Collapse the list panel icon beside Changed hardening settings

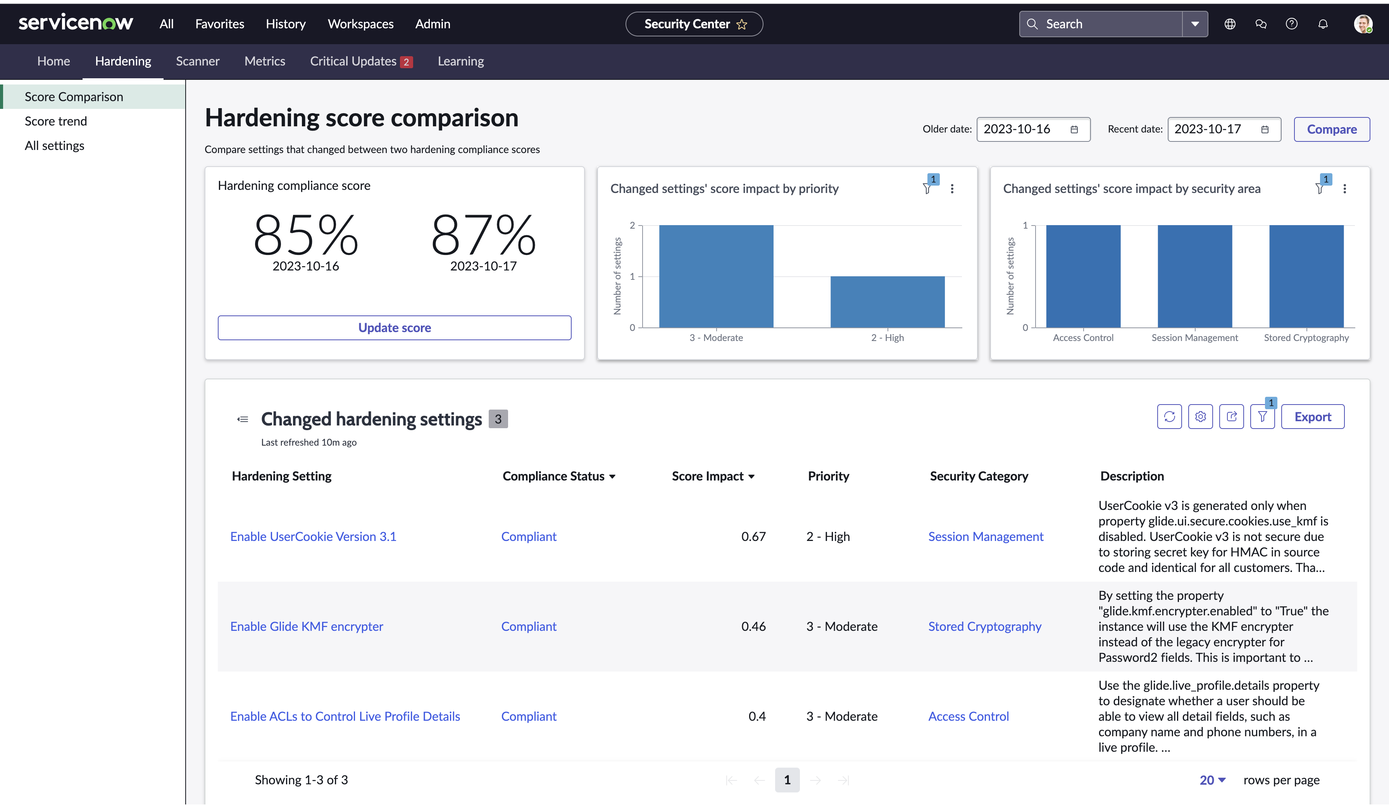[243, 420]
